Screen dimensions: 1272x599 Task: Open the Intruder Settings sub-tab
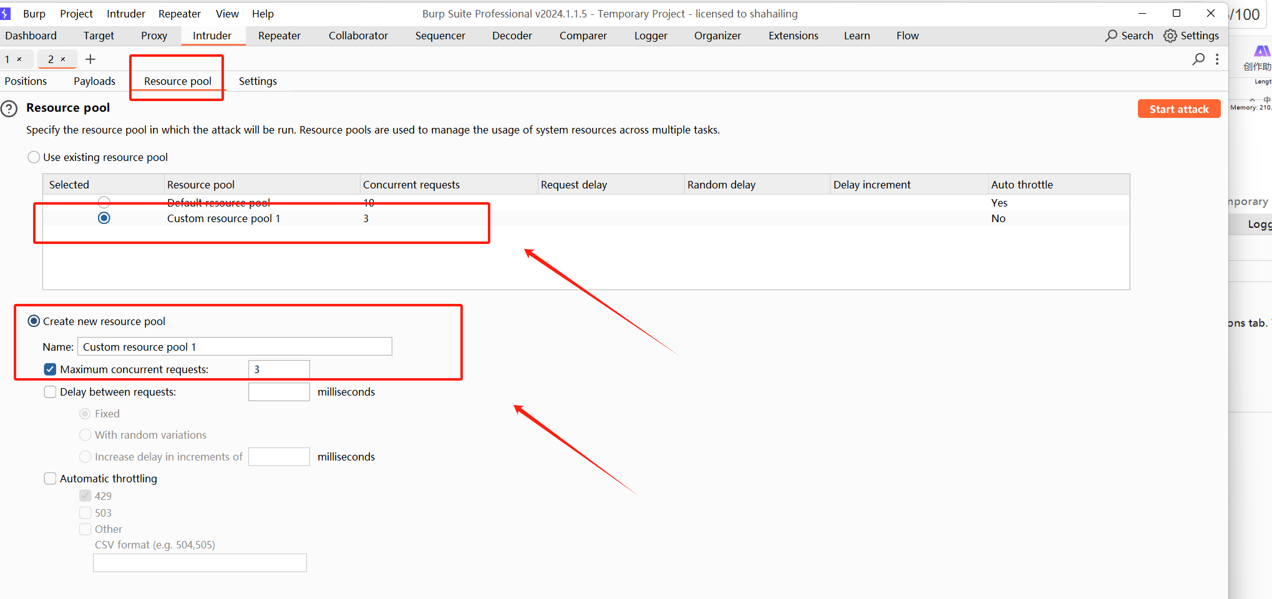(258, 81)
